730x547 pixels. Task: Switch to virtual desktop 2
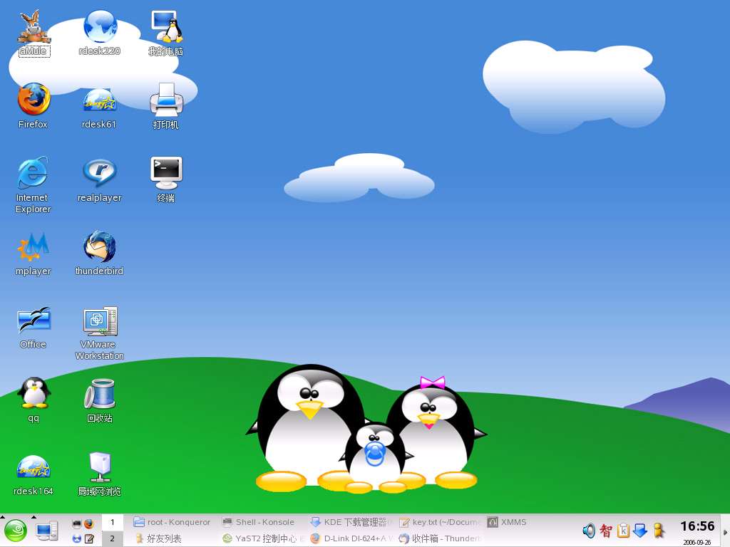click(112, 538)
